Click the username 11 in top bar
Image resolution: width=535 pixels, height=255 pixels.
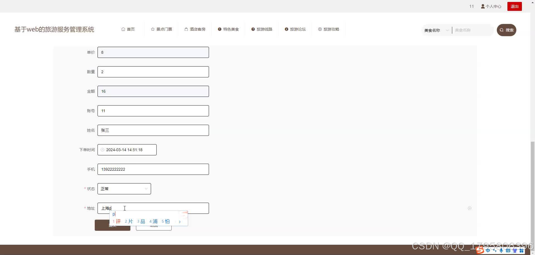pyautogui.click(x=471, y=6)
